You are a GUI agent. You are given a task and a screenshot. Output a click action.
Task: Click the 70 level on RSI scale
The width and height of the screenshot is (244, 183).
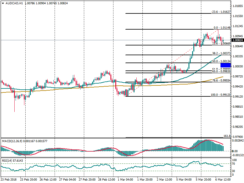pyautogui.click(x=234, y=164)
